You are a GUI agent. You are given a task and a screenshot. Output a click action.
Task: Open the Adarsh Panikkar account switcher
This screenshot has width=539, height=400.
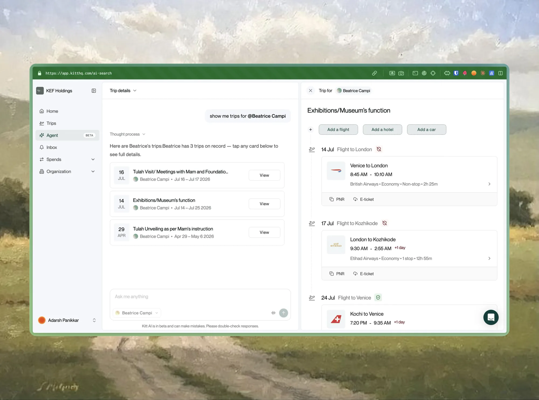67,320
